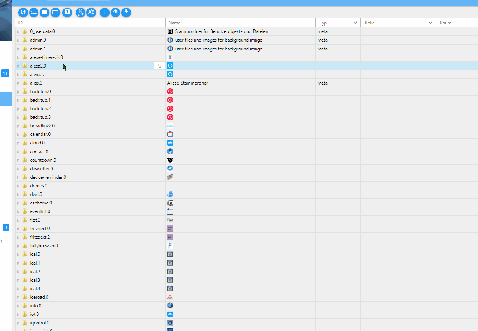Click the broadlink2.0 adapter icon
This screenshot has height=331, width=478.
[170, 126]
